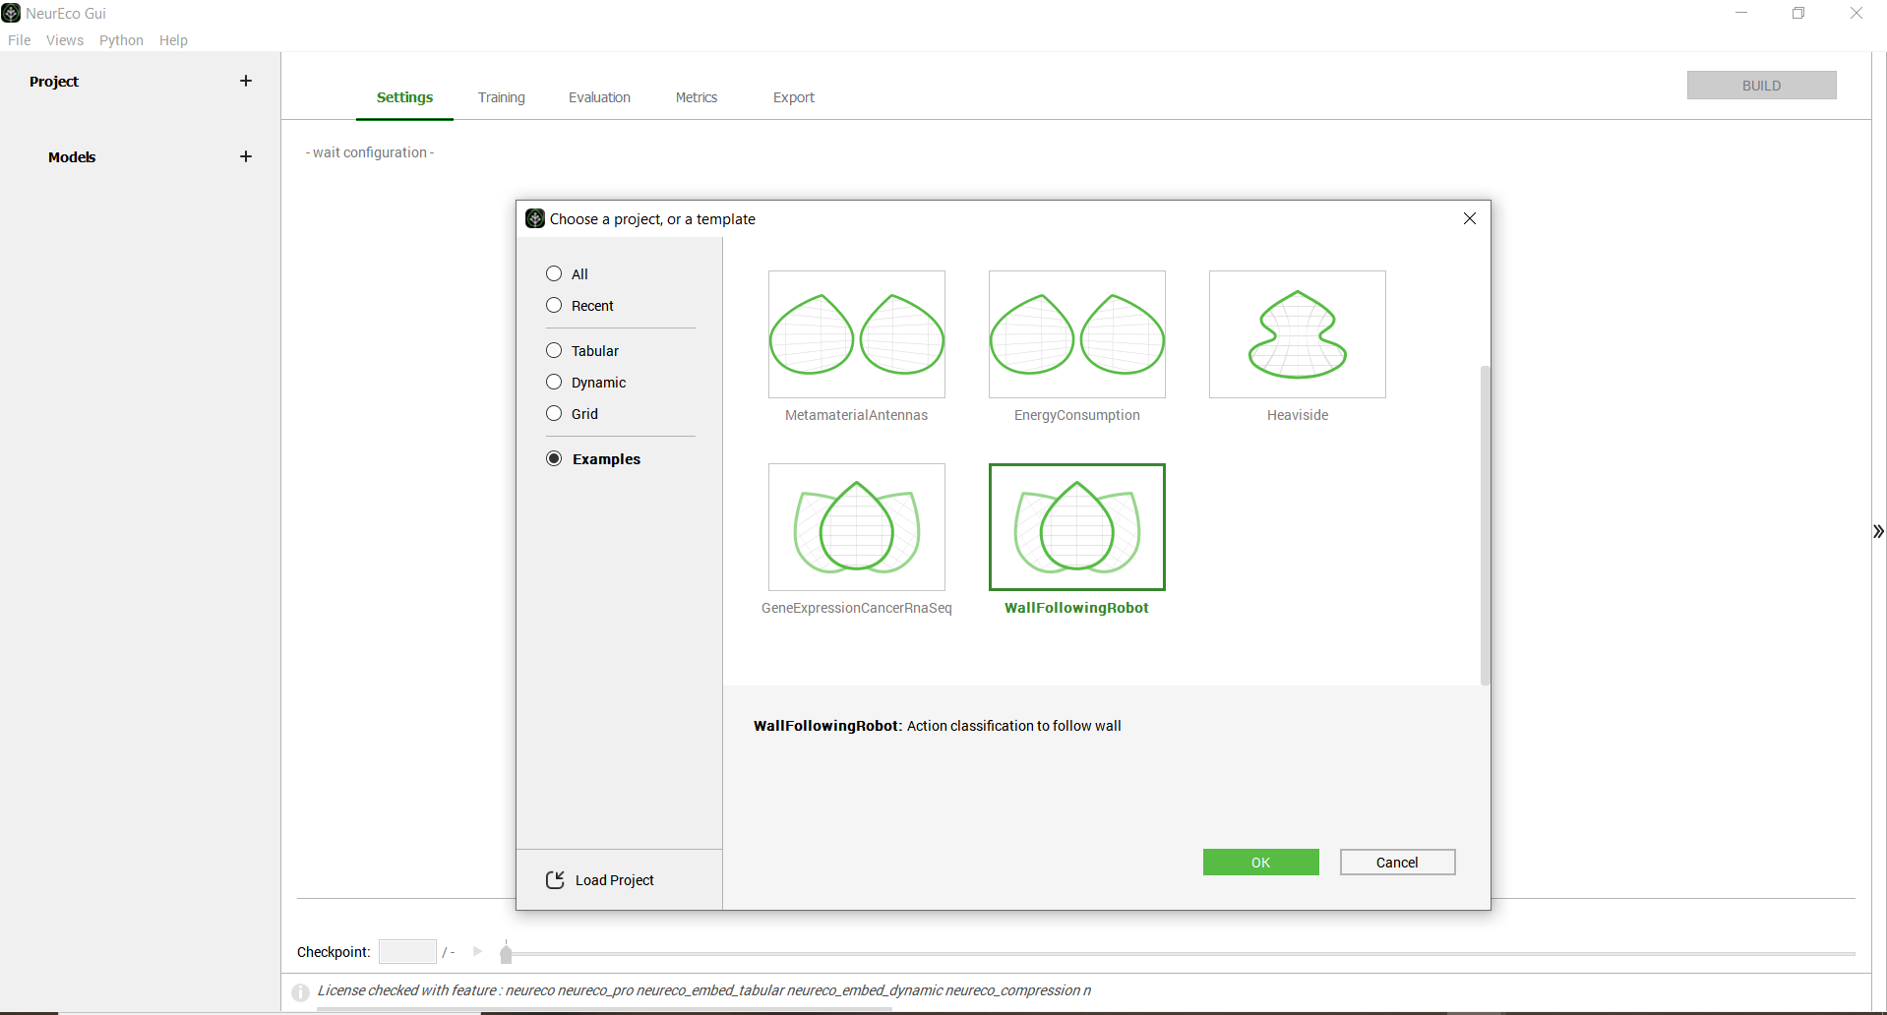Switch to the Evaluation tab
Viewport: 1887px width, 1015px height.
(x=599, y=97)
